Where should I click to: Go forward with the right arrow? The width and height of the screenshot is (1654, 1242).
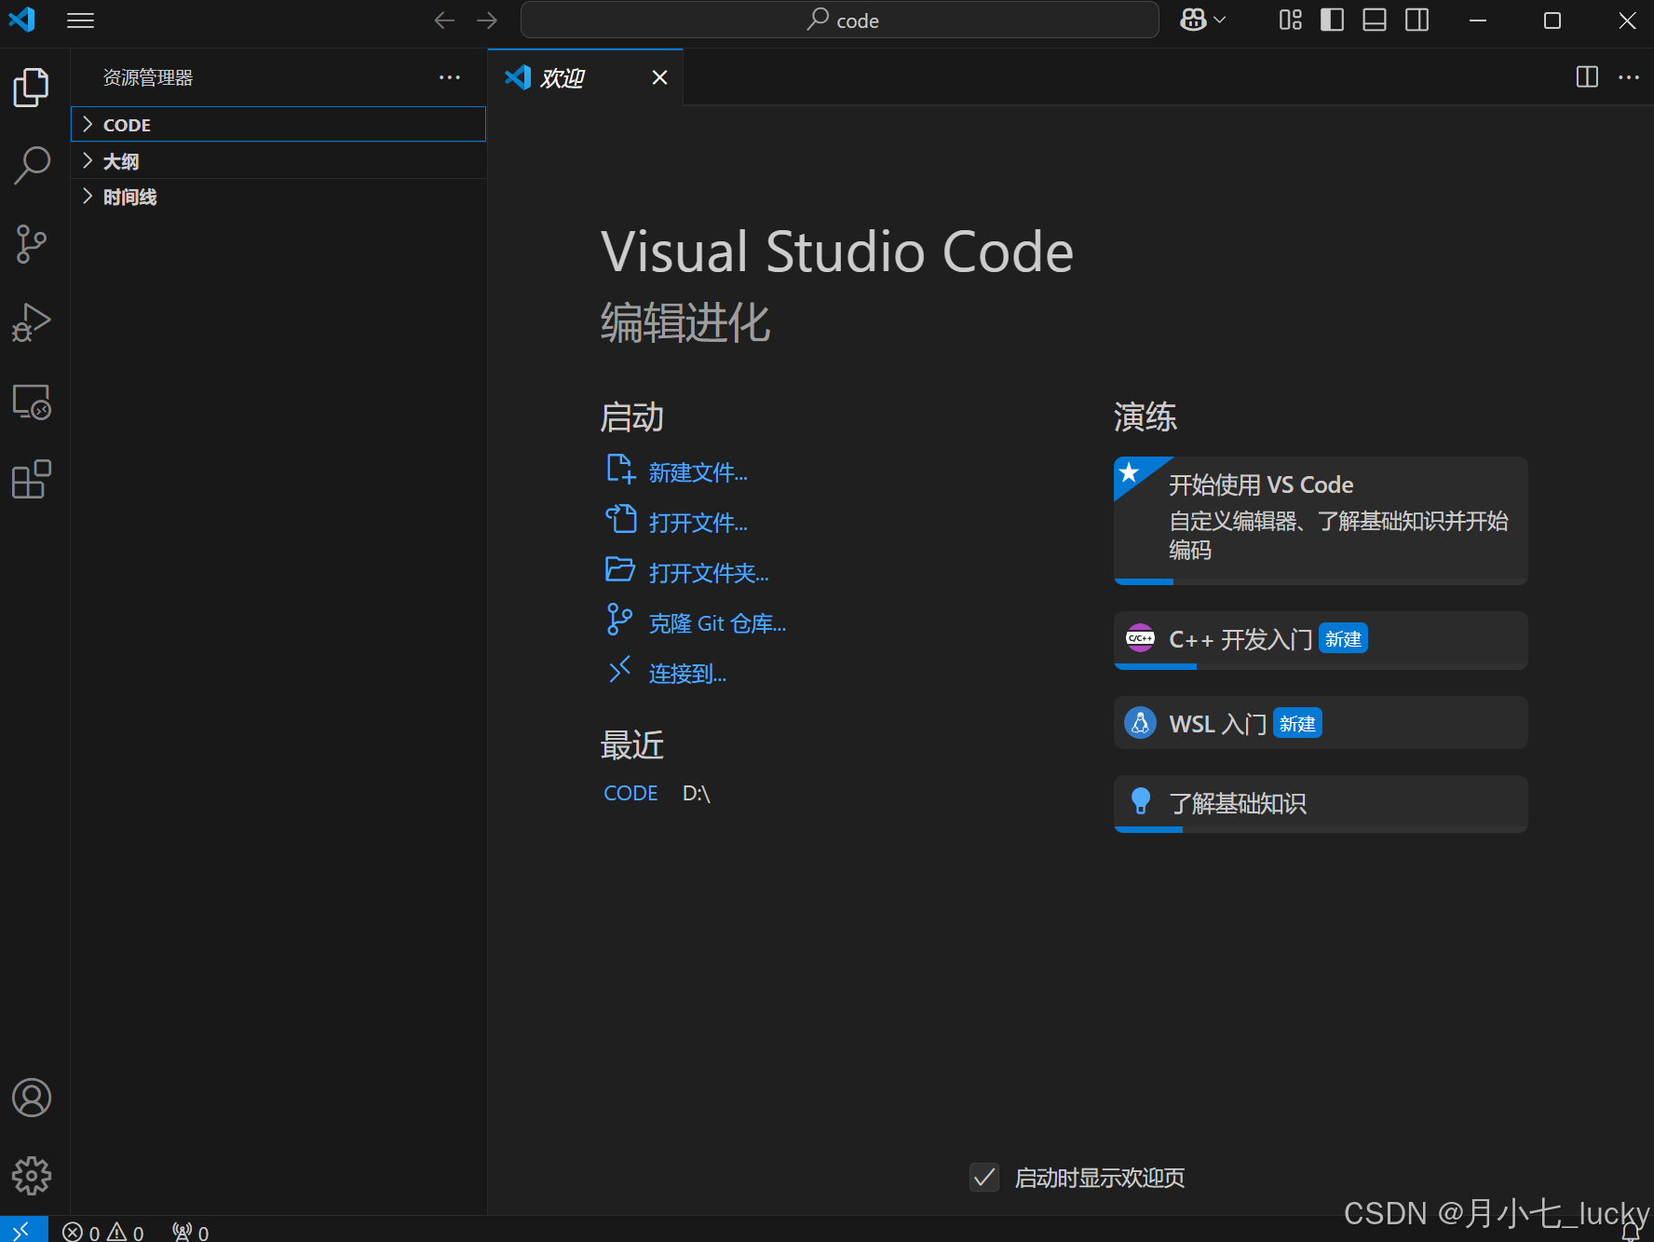pyautogui.click(x=487, y=20)
